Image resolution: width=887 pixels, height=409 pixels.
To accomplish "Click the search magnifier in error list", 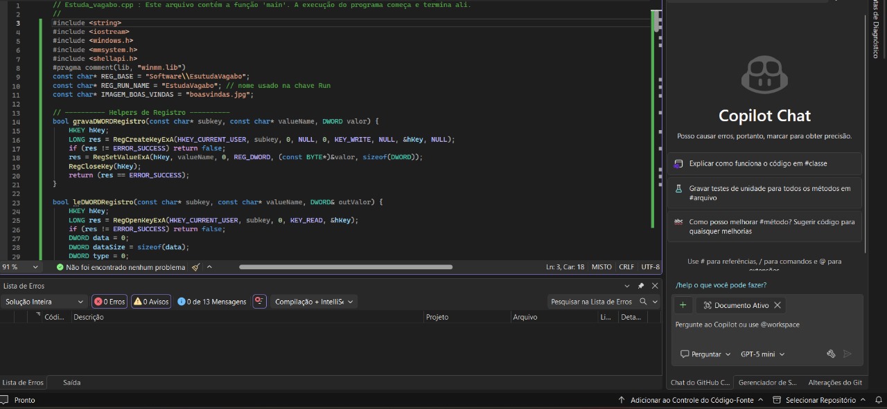I will (x=643, y=301).
